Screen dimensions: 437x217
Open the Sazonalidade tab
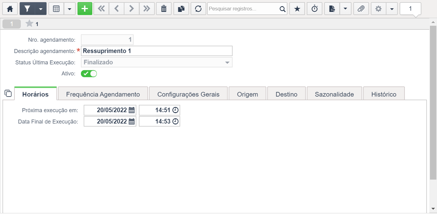[334, 94]
